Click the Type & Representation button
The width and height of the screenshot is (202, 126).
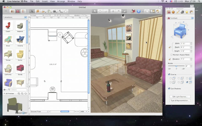click(180, 101)
